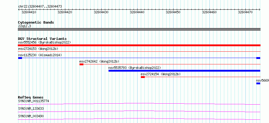Select the magenta SYN3|NM_001135774 transcript line
269x123 pixels.
(x=139, y=104)
